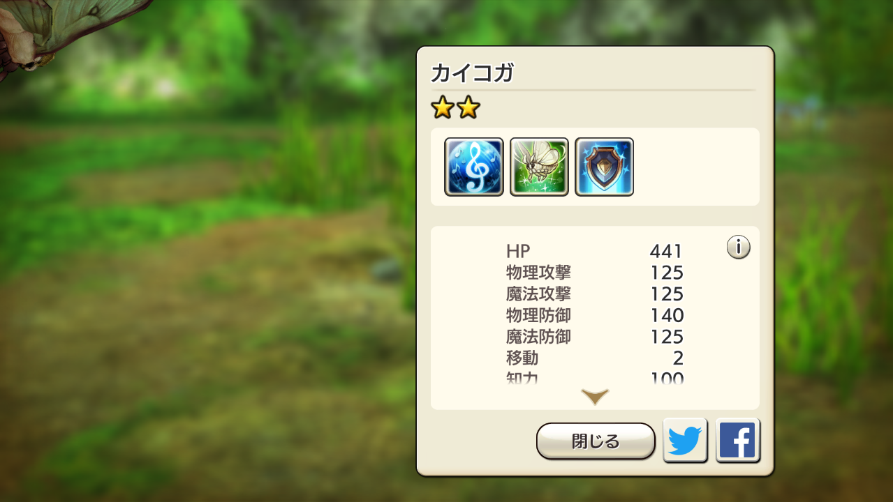Click the partially hidden 知力 stat row
Image resolution: width=893 pixels, height=502 pixels.
tap(595, 379)
